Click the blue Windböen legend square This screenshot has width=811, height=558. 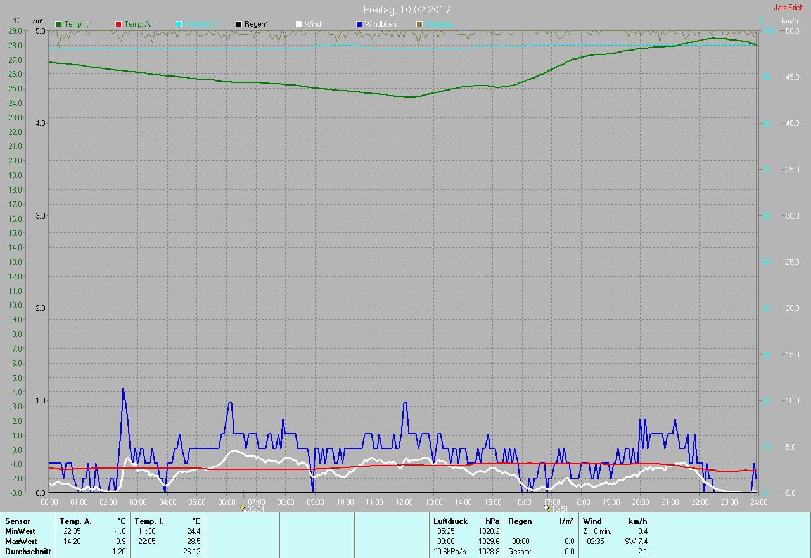[x=359, y=24]
